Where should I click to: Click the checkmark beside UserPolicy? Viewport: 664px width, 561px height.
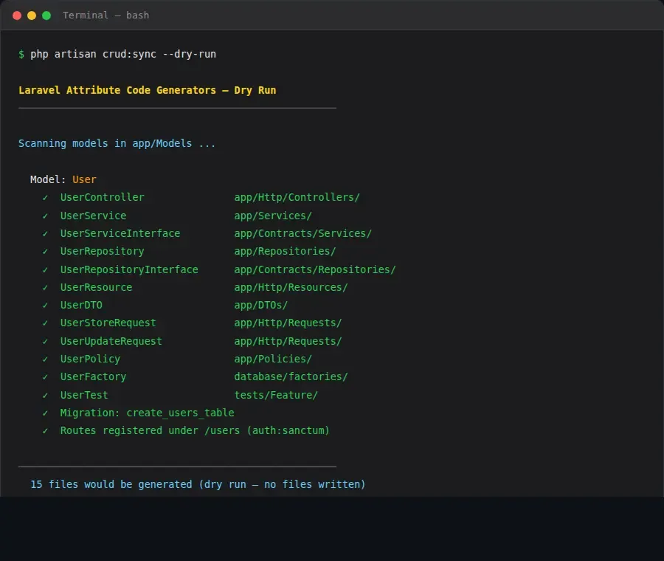[x=45, y=359]
